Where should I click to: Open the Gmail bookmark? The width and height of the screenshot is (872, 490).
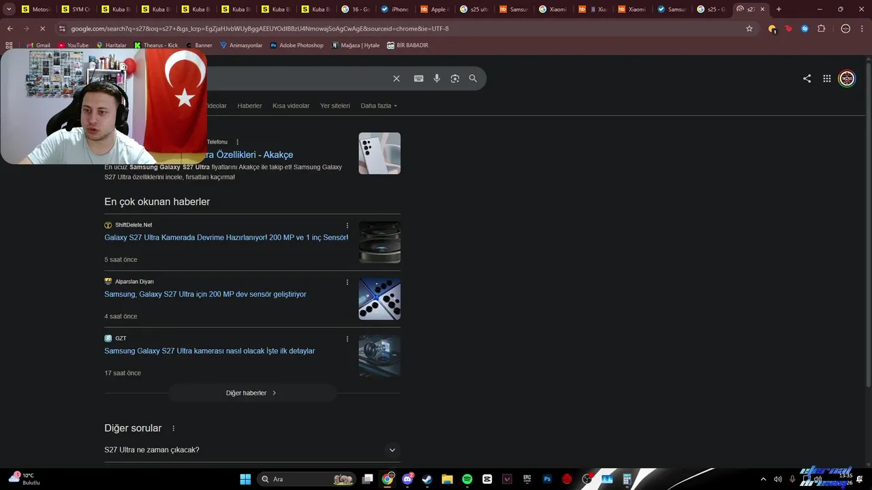tap(37, 45)
